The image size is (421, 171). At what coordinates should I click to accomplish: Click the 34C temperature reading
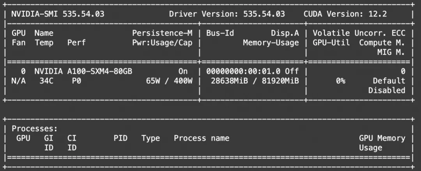tap(46, 81)
